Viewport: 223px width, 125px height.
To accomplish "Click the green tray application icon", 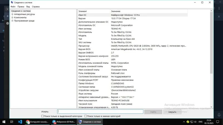I will click(x=188, y=122).
